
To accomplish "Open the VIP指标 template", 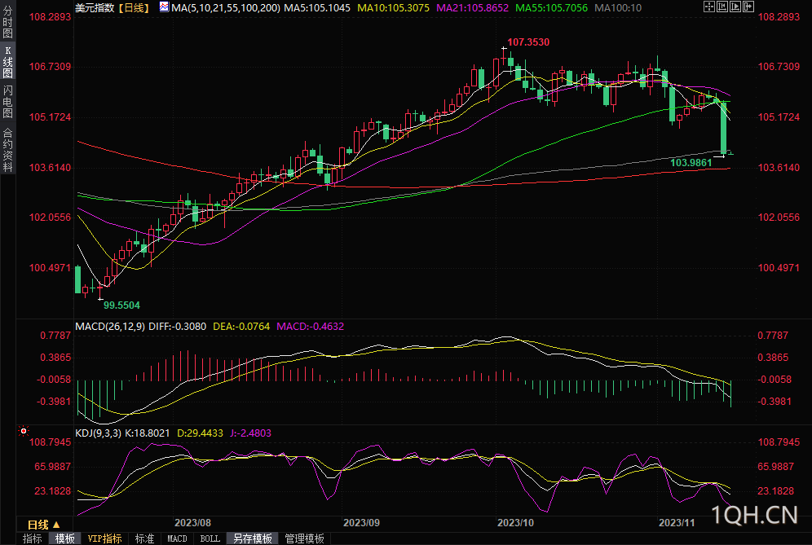I will pyautogui.click(x=105, y=538).
